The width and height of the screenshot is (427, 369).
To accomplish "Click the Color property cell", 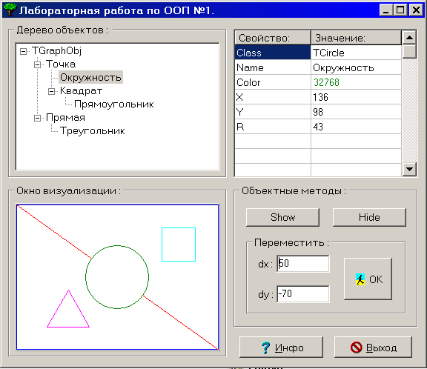I will (x=273, y=82).
